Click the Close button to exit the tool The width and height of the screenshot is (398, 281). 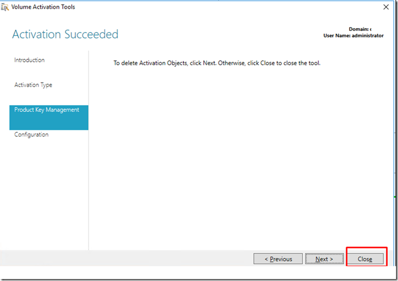click(x=365, y=259)
